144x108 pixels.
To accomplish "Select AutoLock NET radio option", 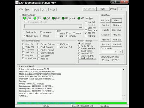I will pos(79,53).
